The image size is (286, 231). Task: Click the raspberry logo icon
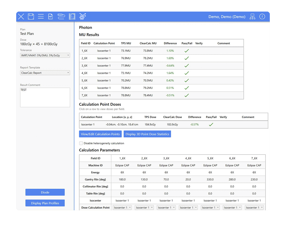pos(82,16)
